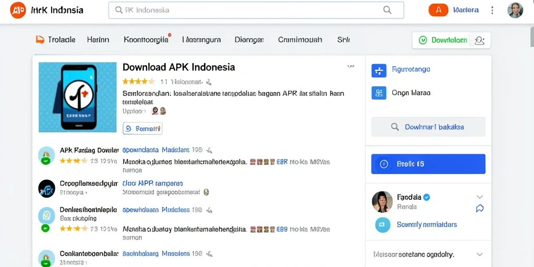Click the person icon next to the Download button

(480, 41)
